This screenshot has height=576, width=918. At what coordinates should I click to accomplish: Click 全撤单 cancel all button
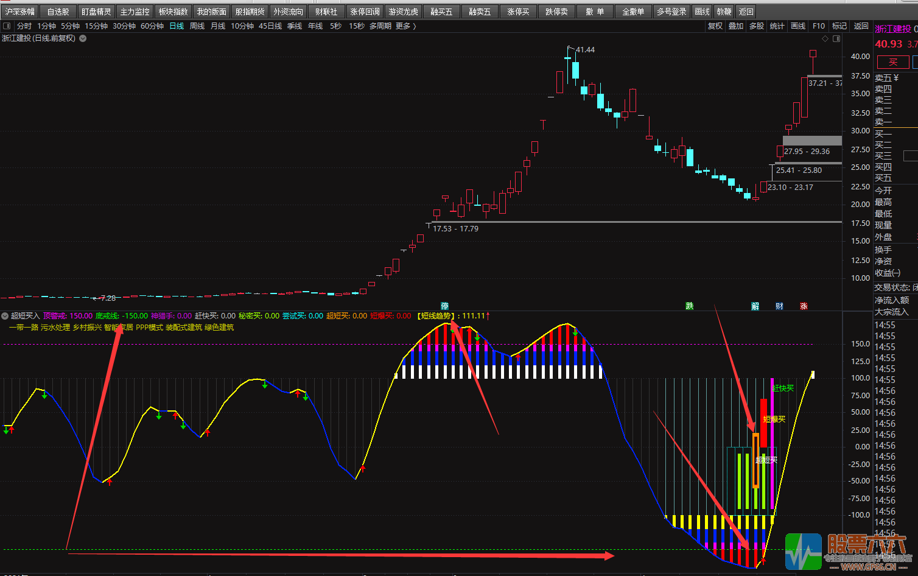click(633, 12)
